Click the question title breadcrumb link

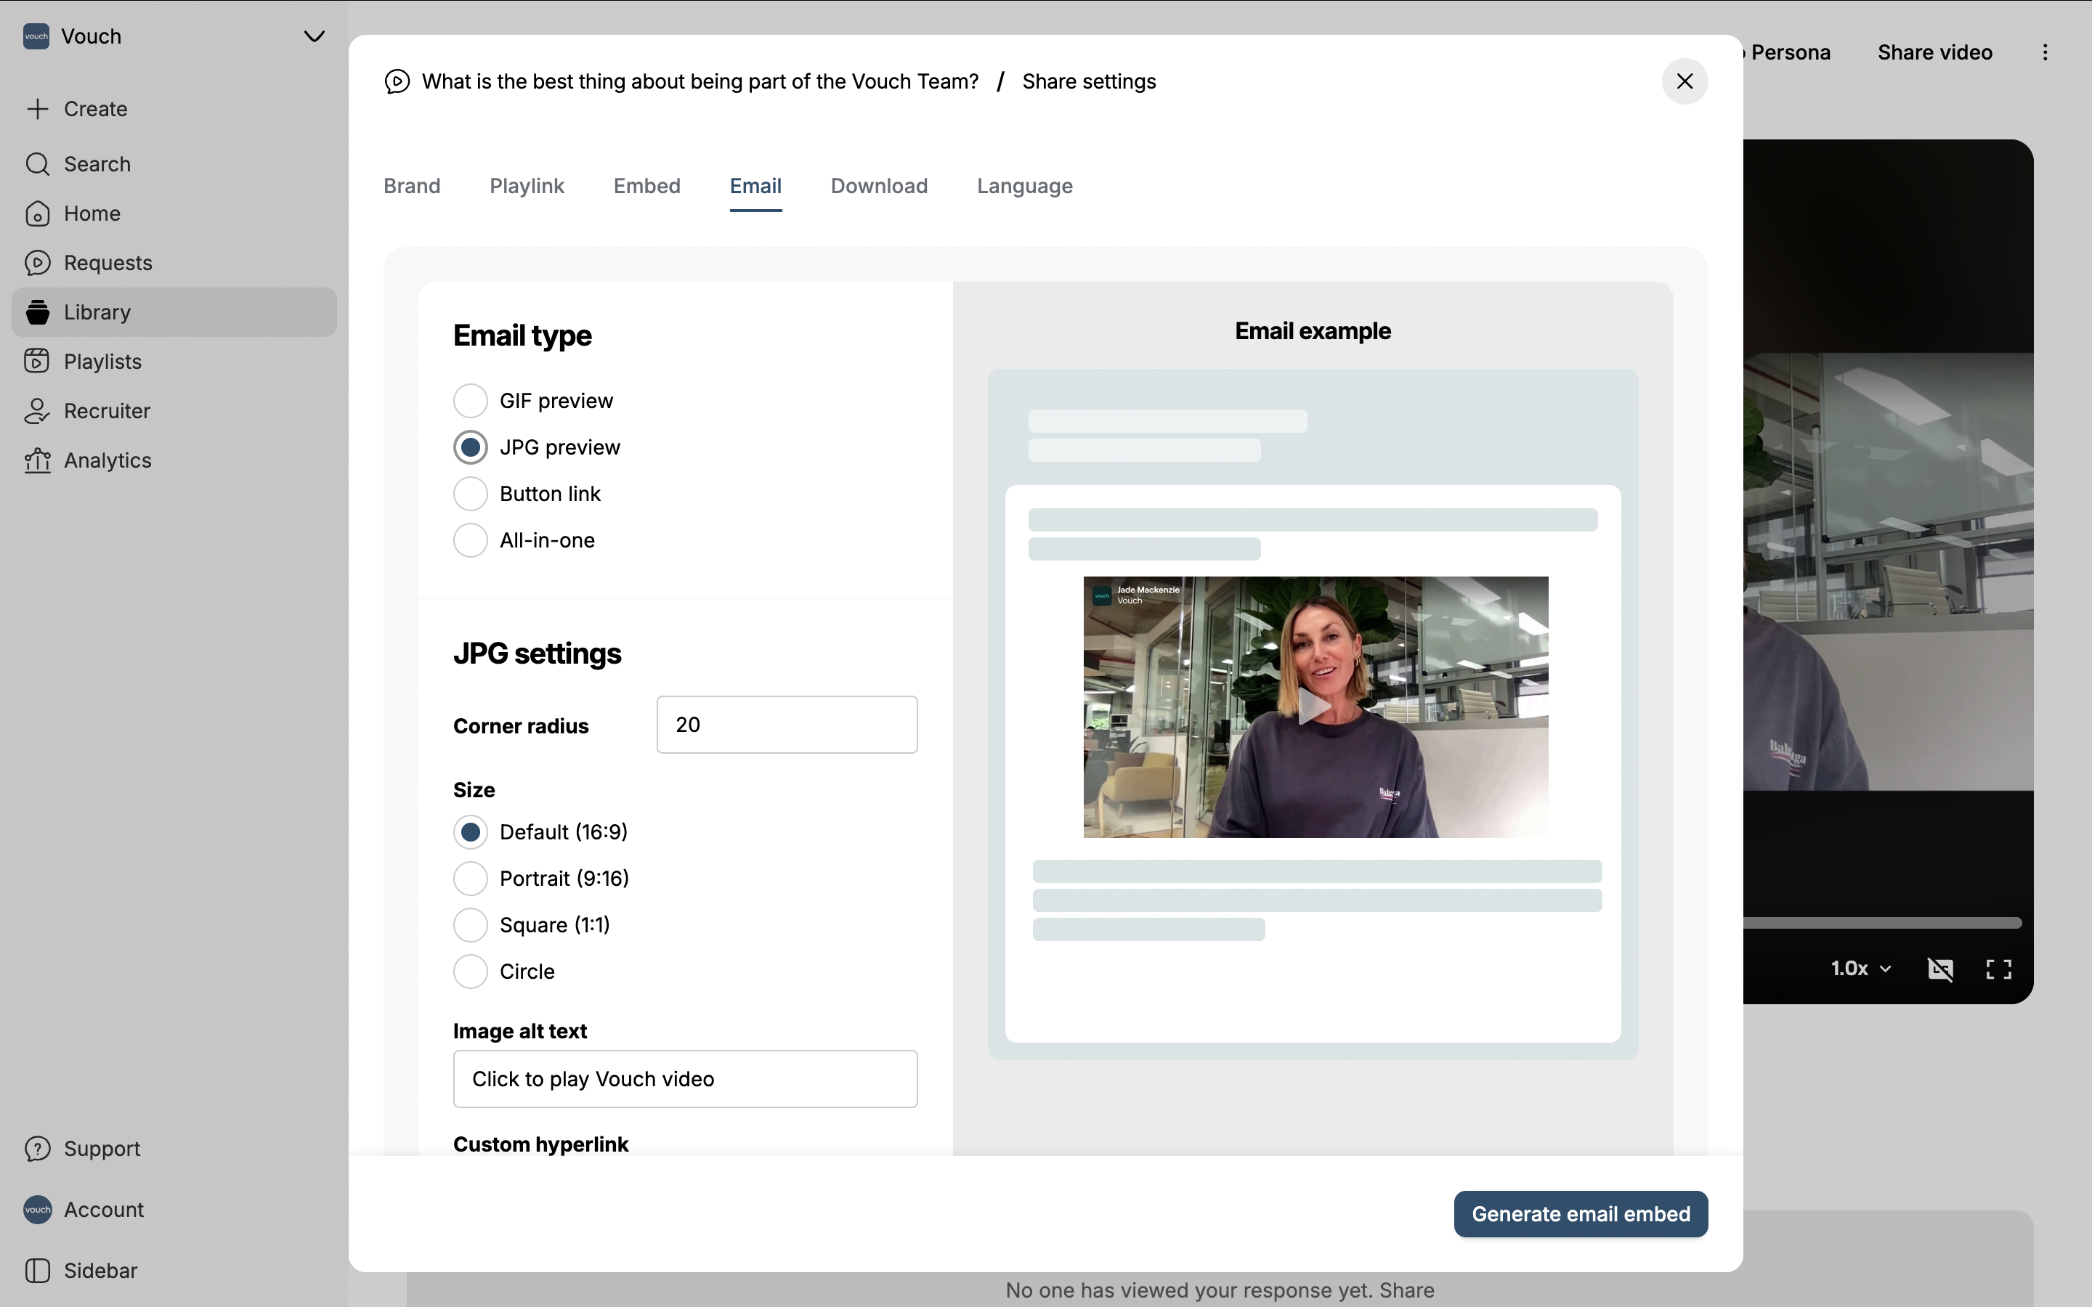pos(700,81)
